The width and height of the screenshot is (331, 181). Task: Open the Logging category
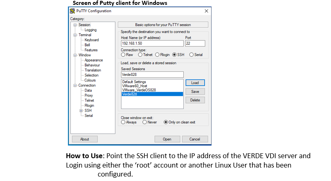90,30
